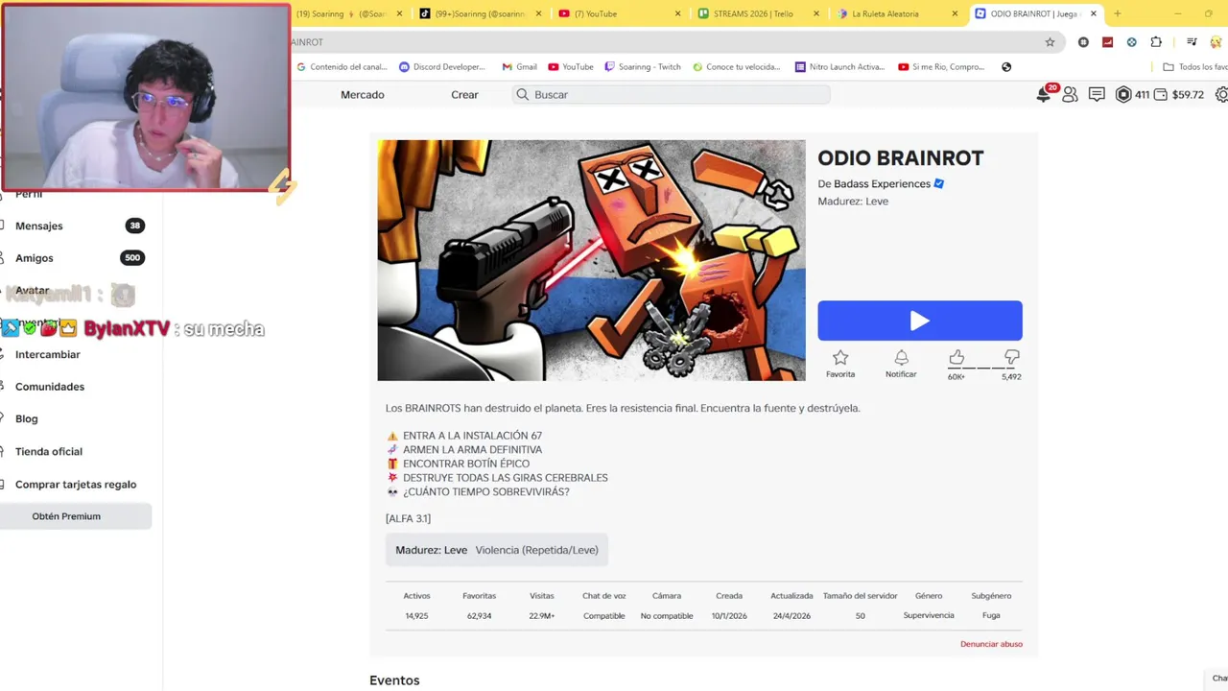Click the Denunciar abuso link
Viewport: 1228px width, 691px height.
(991, 644)
